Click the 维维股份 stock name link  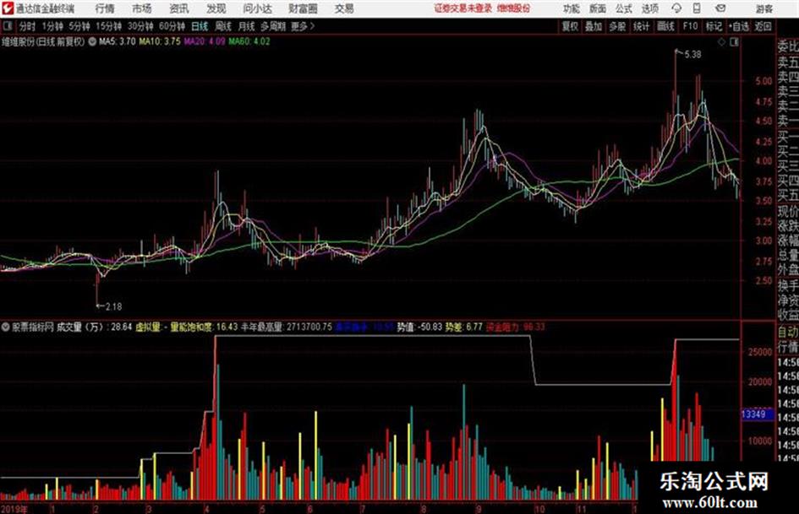coord(514,8)
